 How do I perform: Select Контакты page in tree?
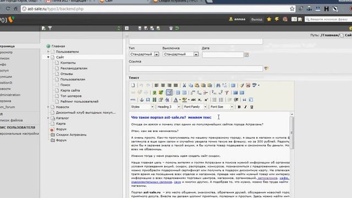[x=68, y=63]
